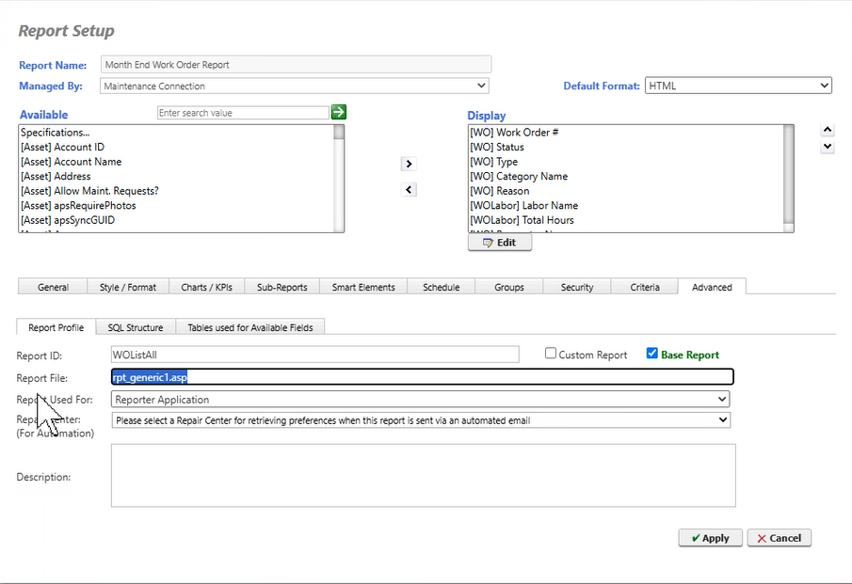Open Tables used for Available Fields tab
This screenshot has height=584, width=852.
point(249,327)
